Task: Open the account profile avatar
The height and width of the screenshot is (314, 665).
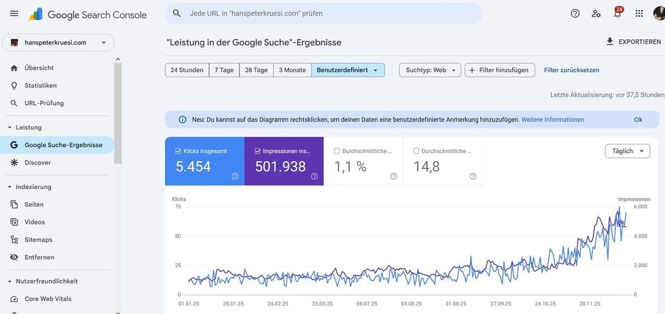Action: (659, 13)
